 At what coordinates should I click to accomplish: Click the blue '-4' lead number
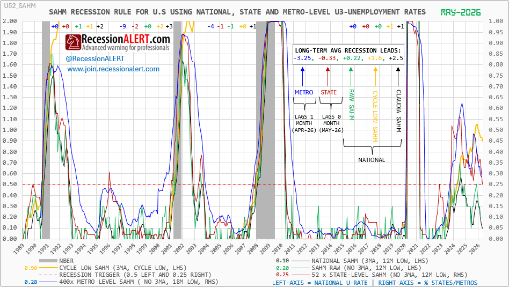[210, 27]
